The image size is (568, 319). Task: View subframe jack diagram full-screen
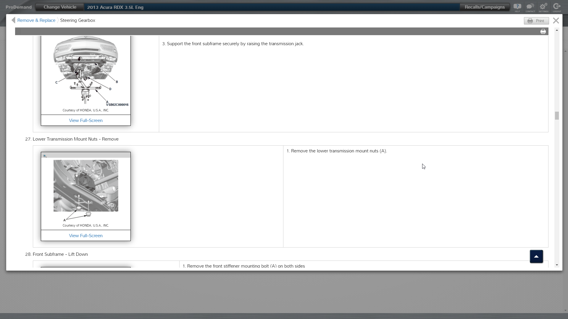pos(85,121)
